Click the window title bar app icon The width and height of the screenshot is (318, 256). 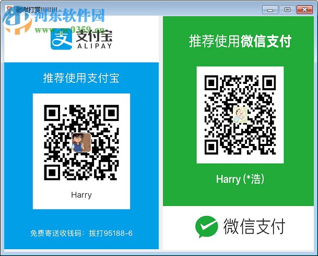pos(9,9)
